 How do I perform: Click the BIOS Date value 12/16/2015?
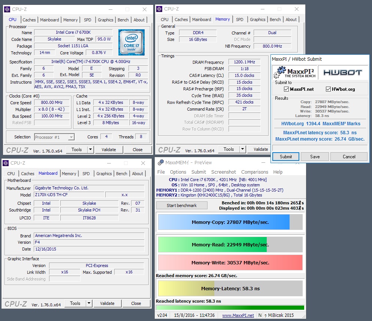(89, 249)
